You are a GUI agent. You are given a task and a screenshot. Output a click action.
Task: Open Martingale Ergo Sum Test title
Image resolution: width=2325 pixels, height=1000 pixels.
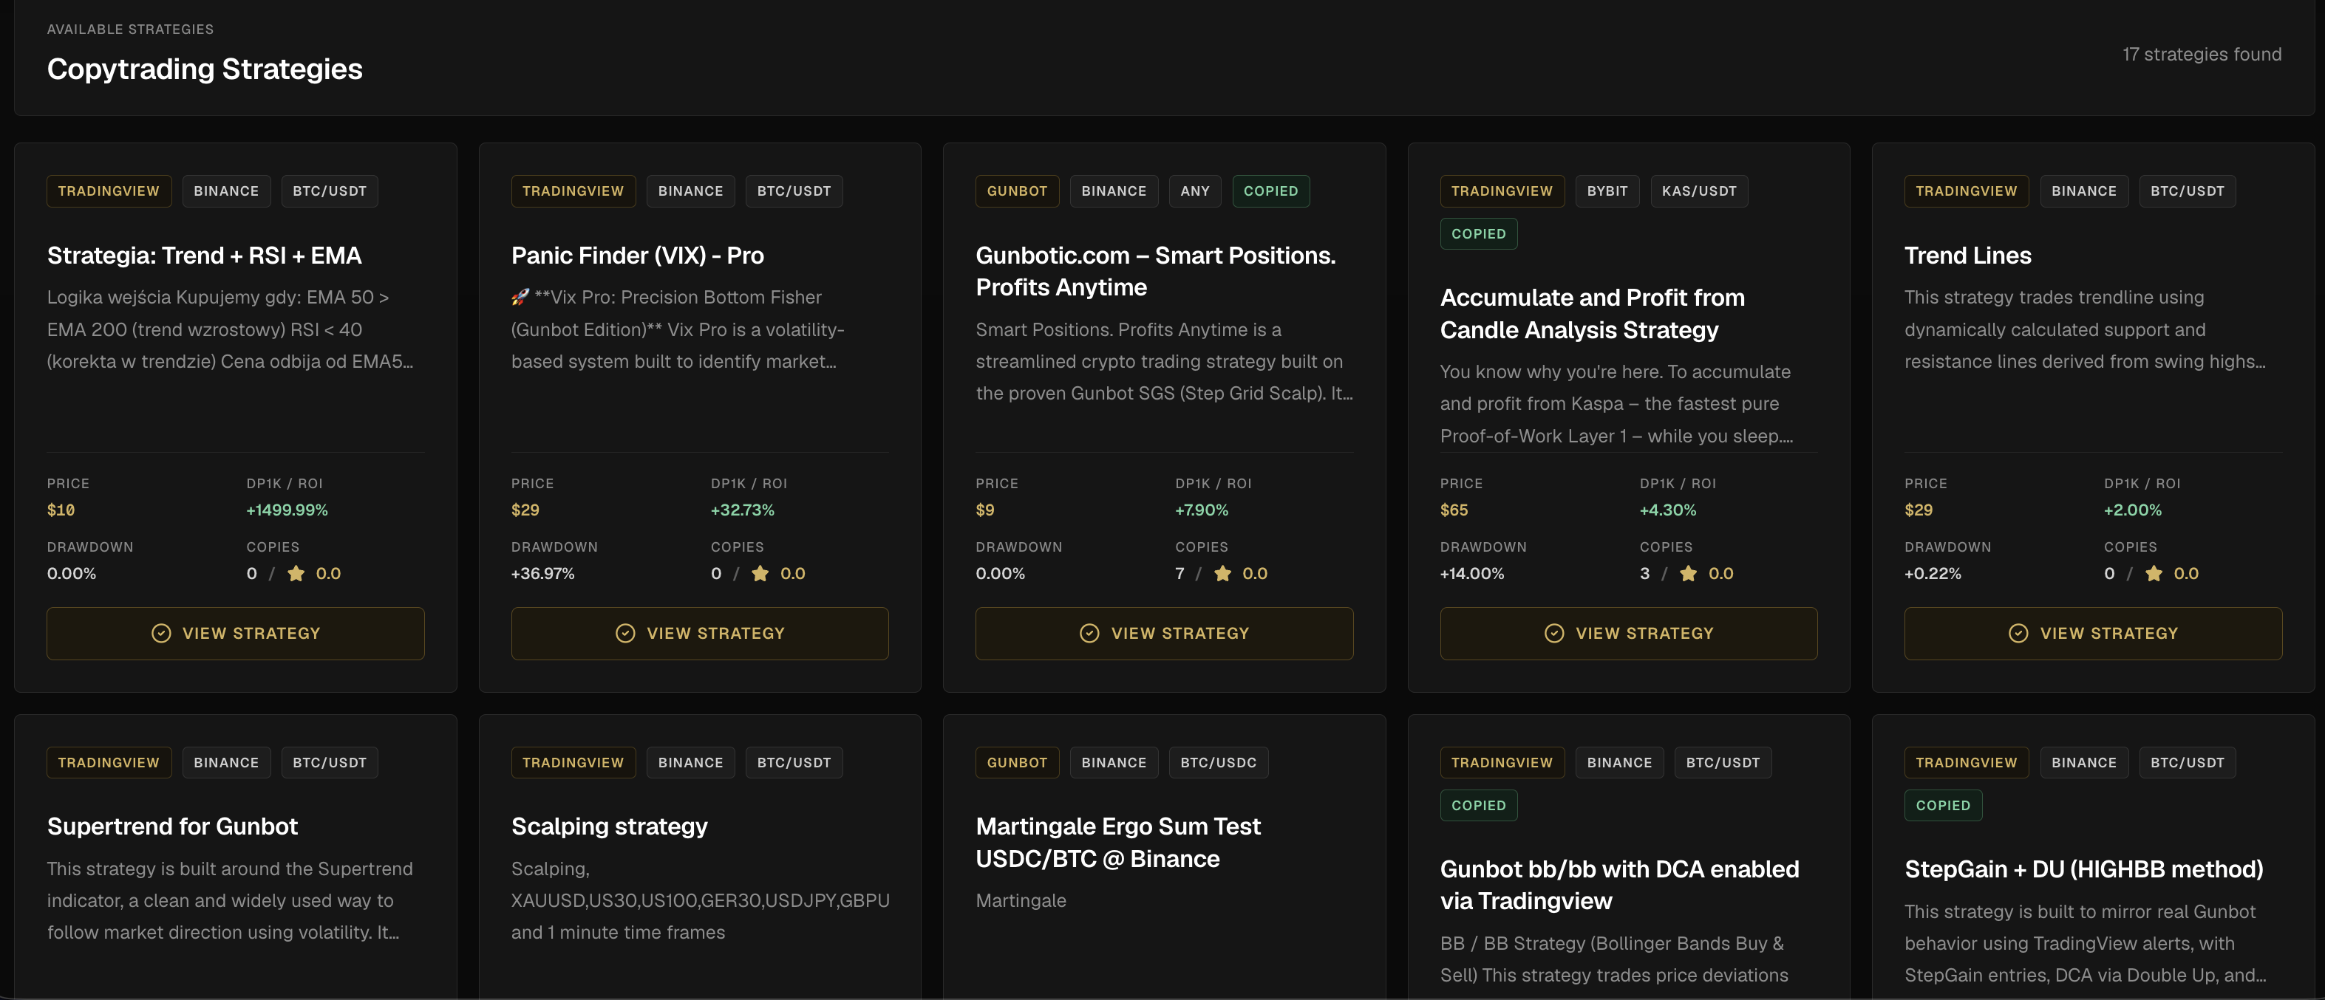point(1118,842)
